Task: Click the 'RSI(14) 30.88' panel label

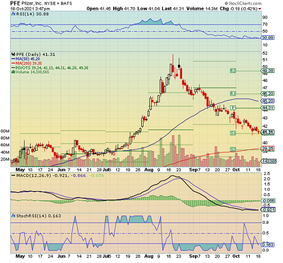Action: [x=33, y=14]
